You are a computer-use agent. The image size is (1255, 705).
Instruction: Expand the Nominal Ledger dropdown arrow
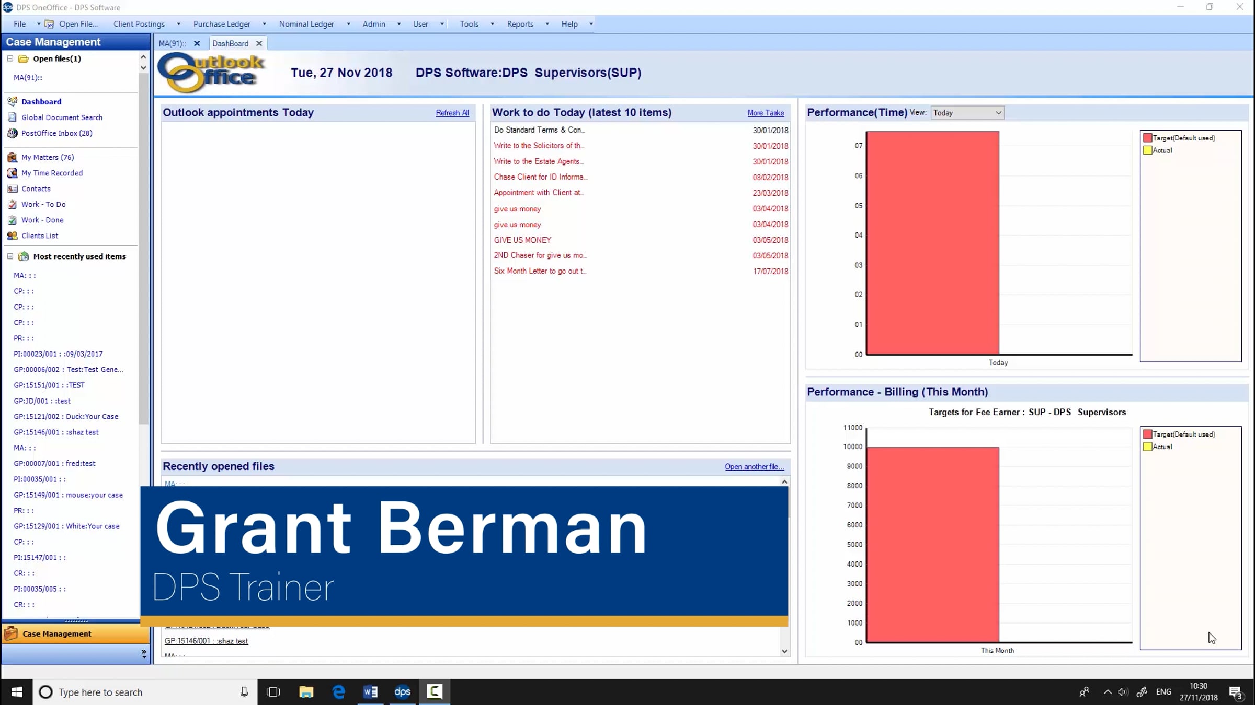[x=348, y=24]
